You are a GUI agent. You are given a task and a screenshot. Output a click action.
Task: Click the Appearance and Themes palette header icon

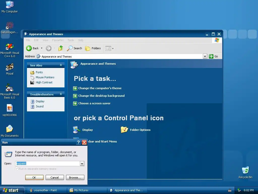click(74, 65)
